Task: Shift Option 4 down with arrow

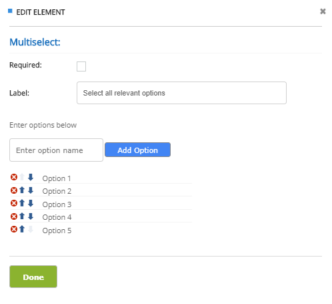Action: tap(31, 216)
